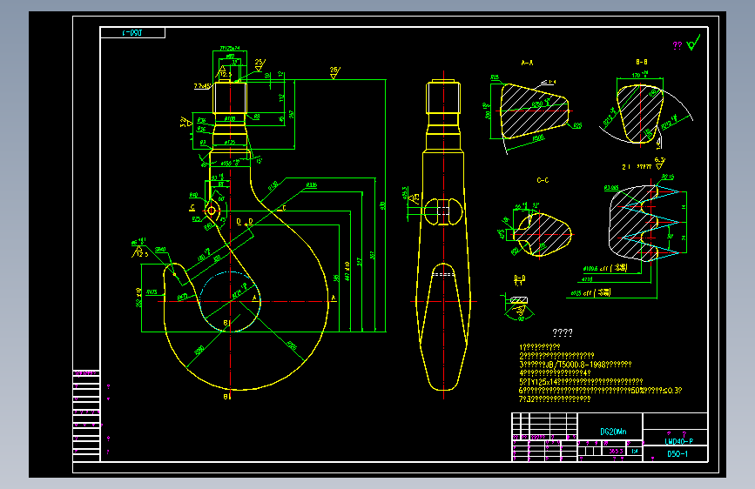Click the D-D section view label
This screenshot has height=489, width=755.
click(x=519, y=278)
